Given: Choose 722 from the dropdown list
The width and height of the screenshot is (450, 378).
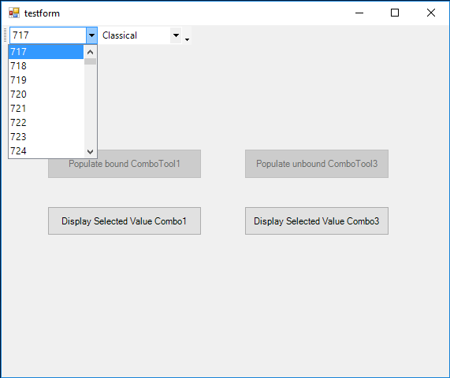Looking at the screenshot, I should click(x=46, y=123).
